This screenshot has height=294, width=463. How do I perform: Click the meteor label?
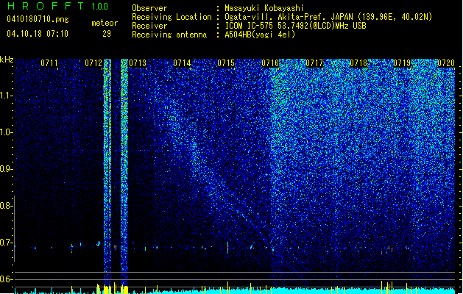click(105, 23)
